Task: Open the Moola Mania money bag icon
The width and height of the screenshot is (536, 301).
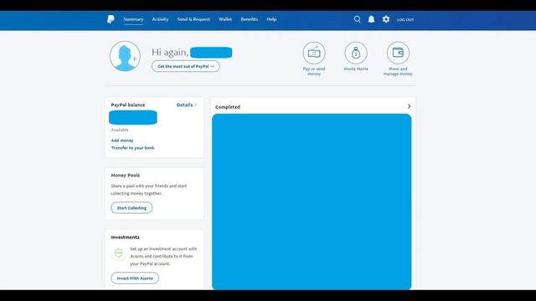Action: click(x=356, y=53)
